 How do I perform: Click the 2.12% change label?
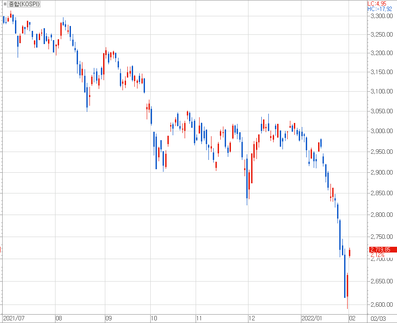click(x=377, y=255)
